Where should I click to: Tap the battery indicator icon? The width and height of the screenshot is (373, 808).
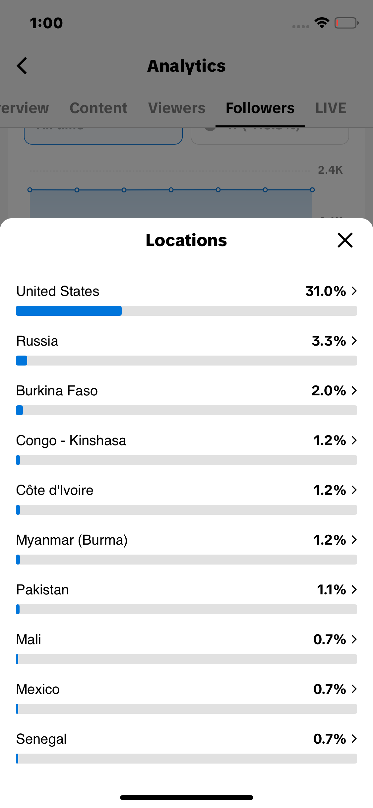tap(346, 23)
